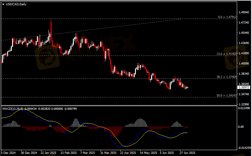The height and width of the screenshot is (156, 252).
Task: Click the 5 Jun 2025 date label
Action: coord(167,153)
